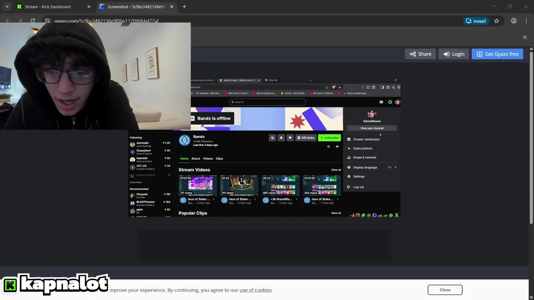
Task: Click the green Subscribe button in the capture
Action: tap(330, 138)
